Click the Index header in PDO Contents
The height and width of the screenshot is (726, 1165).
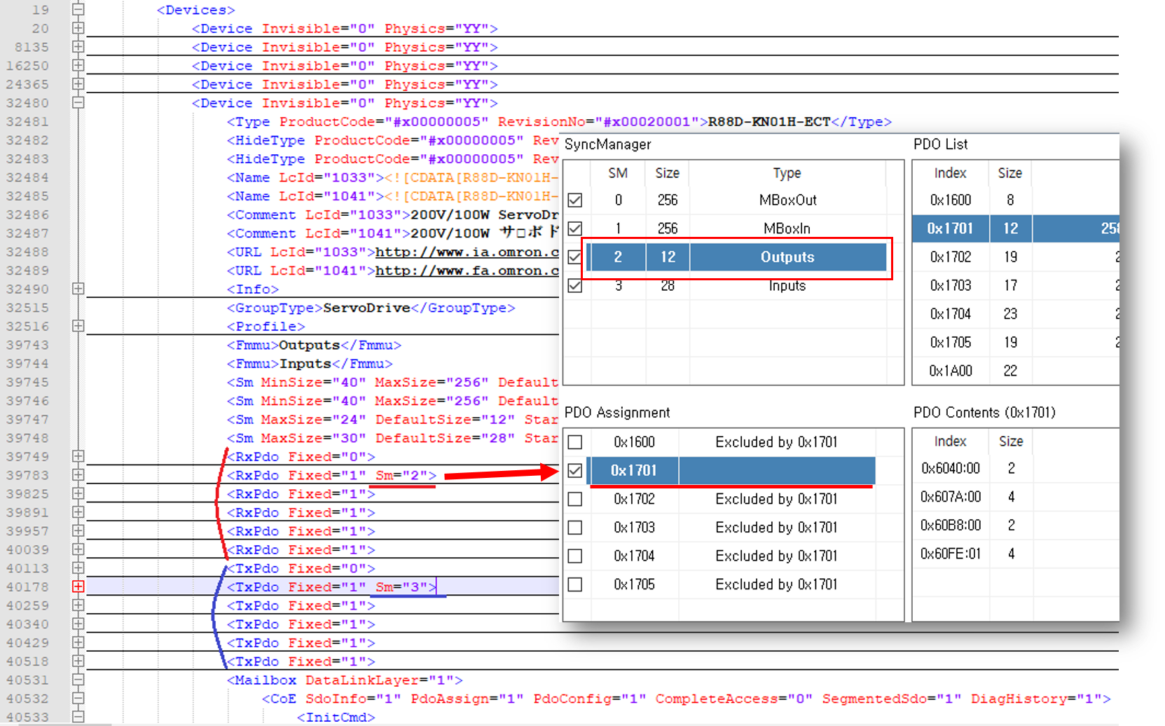[950, 441]
